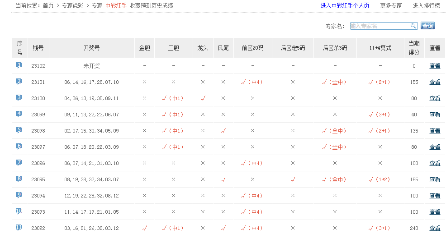The image size is (446, 234).
Task: Click rank badge number 8
Action: pos(19,179)
